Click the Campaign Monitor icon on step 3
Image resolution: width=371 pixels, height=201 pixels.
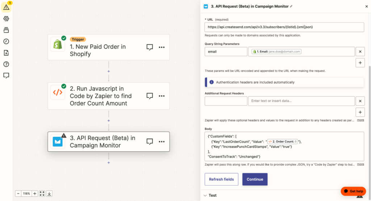coord(58,142)
